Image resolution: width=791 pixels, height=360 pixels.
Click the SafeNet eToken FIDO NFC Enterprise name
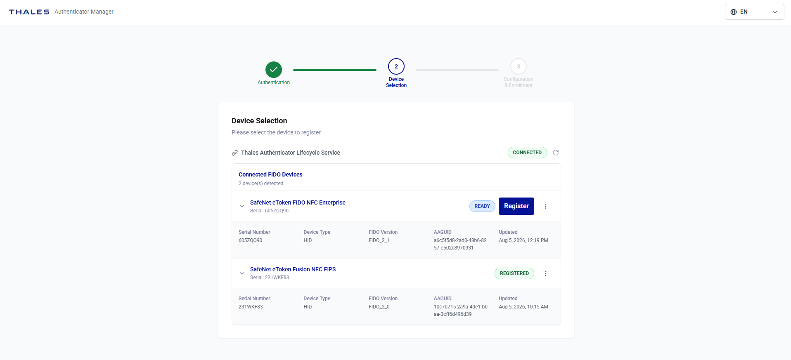[298, 202]
